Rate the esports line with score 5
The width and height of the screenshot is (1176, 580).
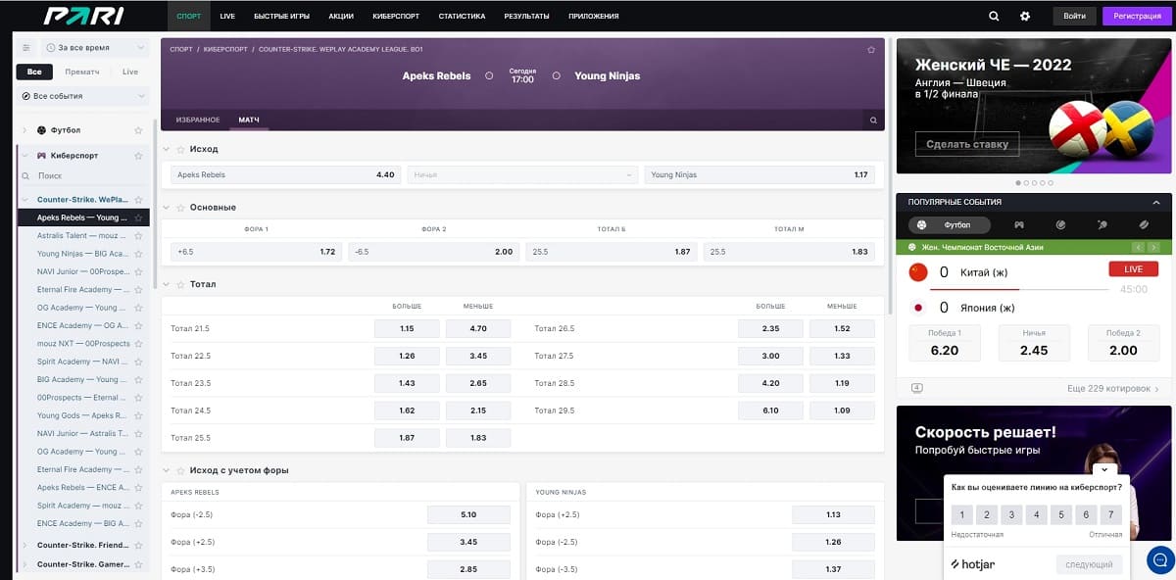click(x=1059, y=514)
